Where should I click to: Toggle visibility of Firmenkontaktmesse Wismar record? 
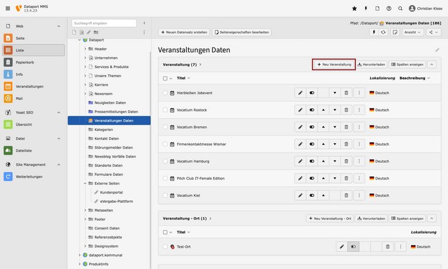coord(312,144)
